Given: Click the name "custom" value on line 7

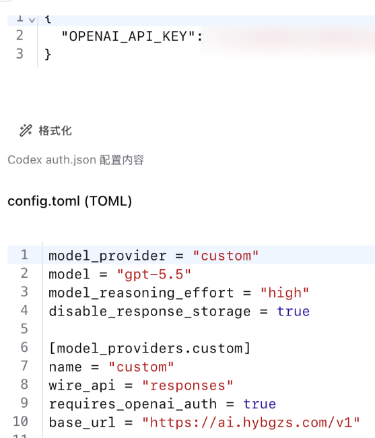Looking at the screenshot, I should (x=141, y=367).
